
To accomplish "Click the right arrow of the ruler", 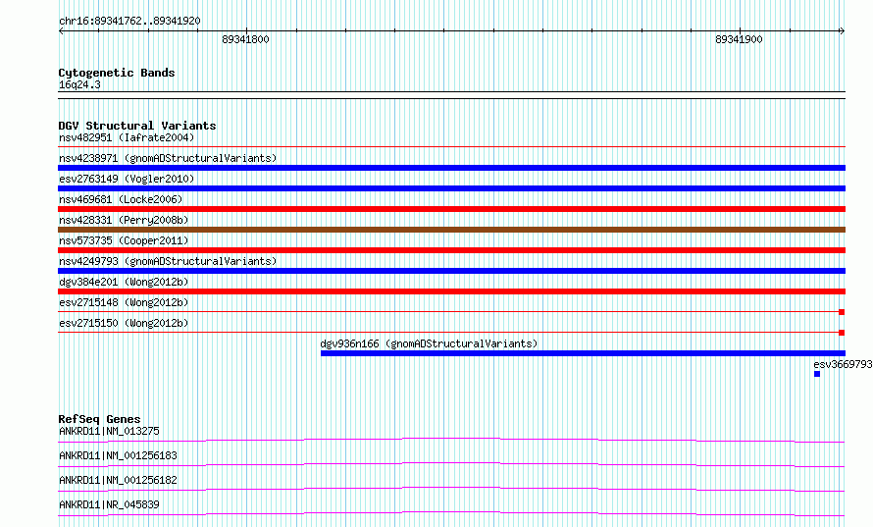I will [x=842, y=31].
